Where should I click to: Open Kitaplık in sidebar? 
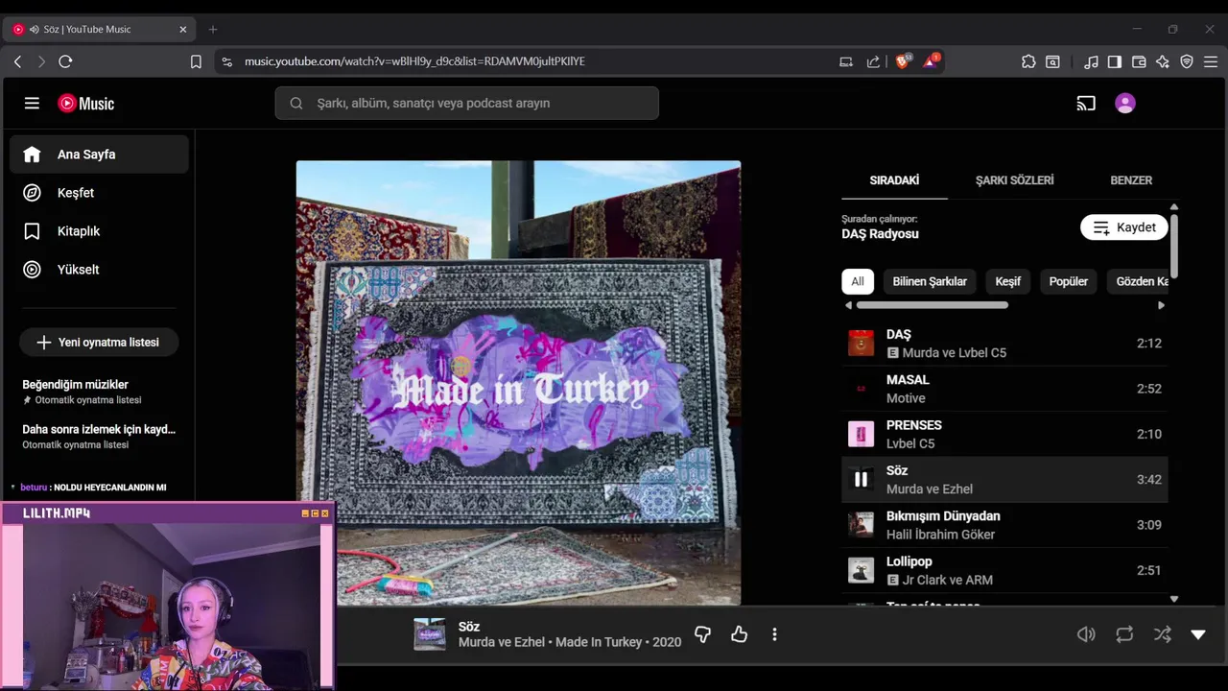99,230
